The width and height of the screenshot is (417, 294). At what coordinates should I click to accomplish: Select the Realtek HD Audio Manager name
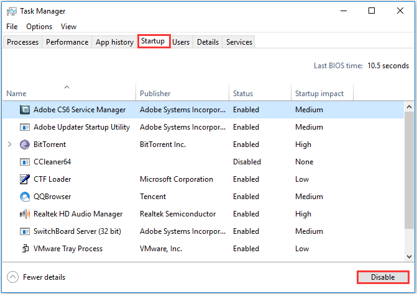tap(78, 214)
